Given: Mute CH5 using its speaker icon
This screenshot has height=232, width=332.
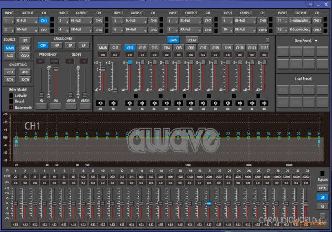Looking at the screenshot, I should point(179,103).
